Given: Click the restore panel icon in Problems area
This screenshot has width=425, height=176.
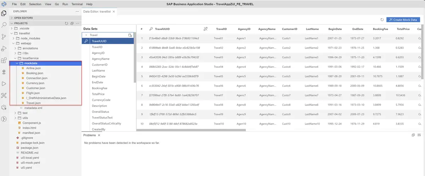Looking at the screenshot, I should coord(413,135).
